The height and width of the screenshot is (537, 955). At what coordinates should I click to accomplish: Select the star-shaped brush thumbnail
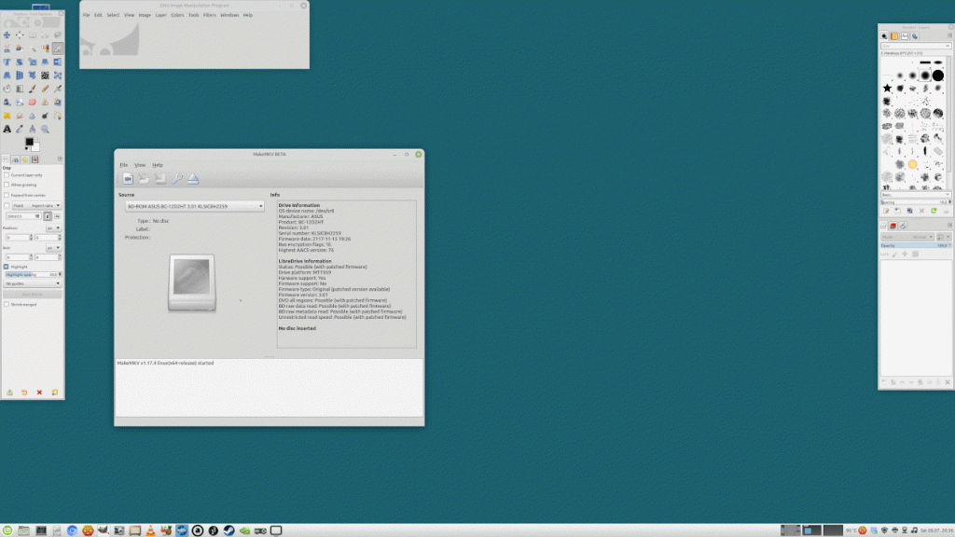[888, 89]
